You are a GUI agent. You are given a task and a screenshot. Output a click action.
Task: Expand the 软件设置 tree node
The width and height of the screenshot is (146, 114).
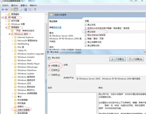pos(6,21)
